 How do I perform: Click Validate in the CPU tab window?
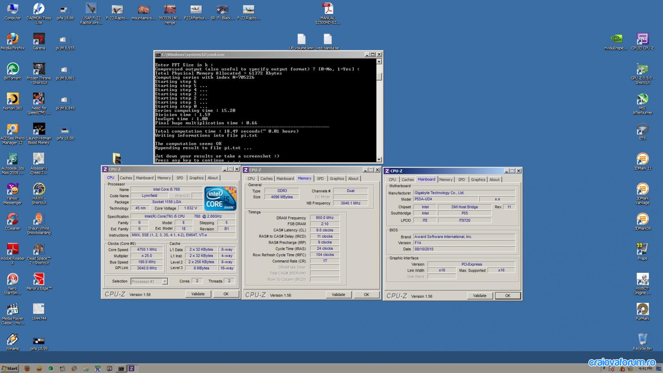click(198, 294)
